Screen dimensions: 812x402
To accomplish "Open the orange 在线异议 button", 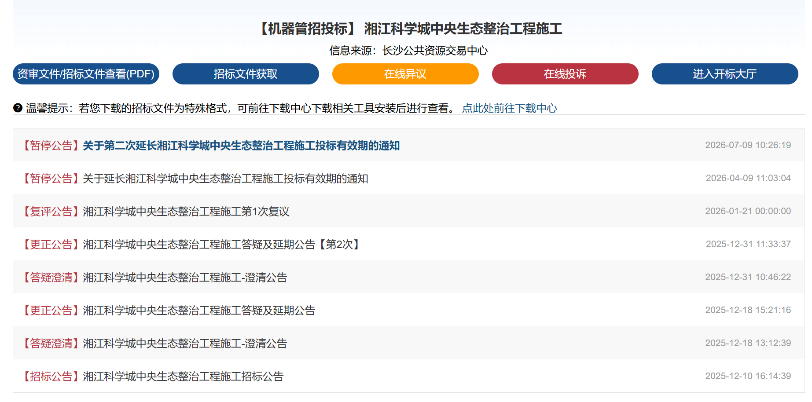I will [x=405, y=74].
